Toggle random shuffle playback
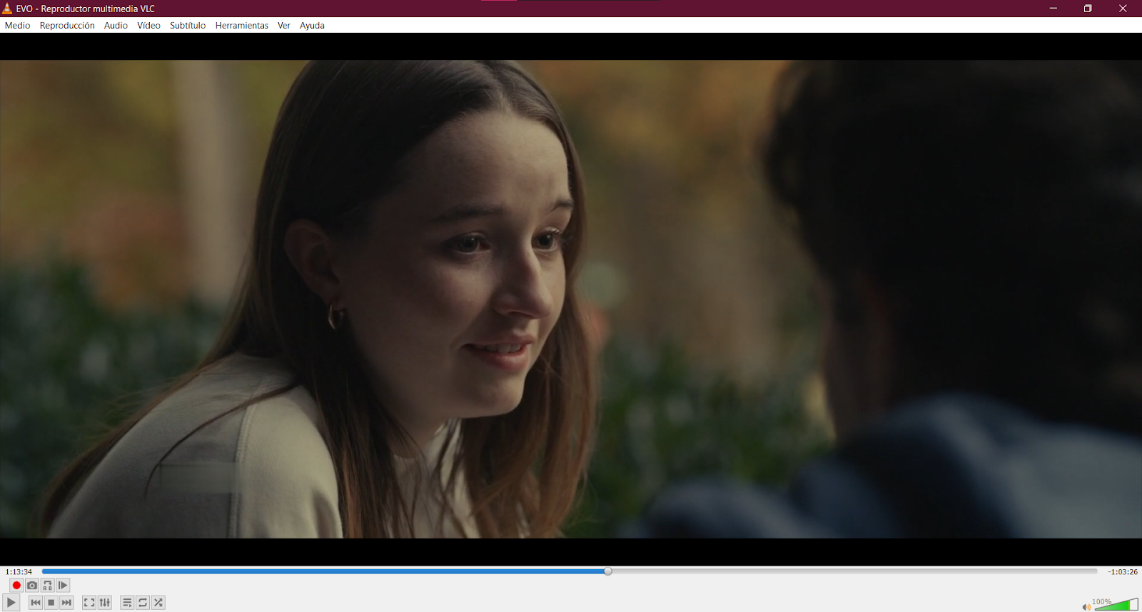Image resolution: width=1142 pixels, height=612 pixels. pyautogui.click(x=158, y=603)
